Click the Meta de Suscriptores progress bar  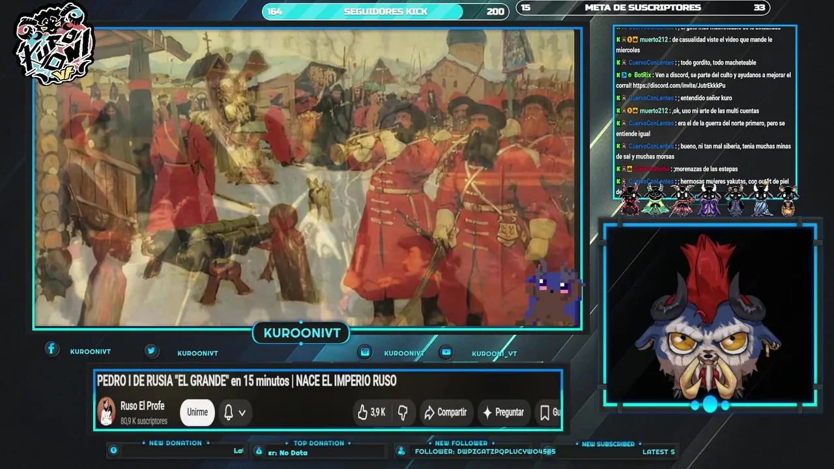[642, 8]
